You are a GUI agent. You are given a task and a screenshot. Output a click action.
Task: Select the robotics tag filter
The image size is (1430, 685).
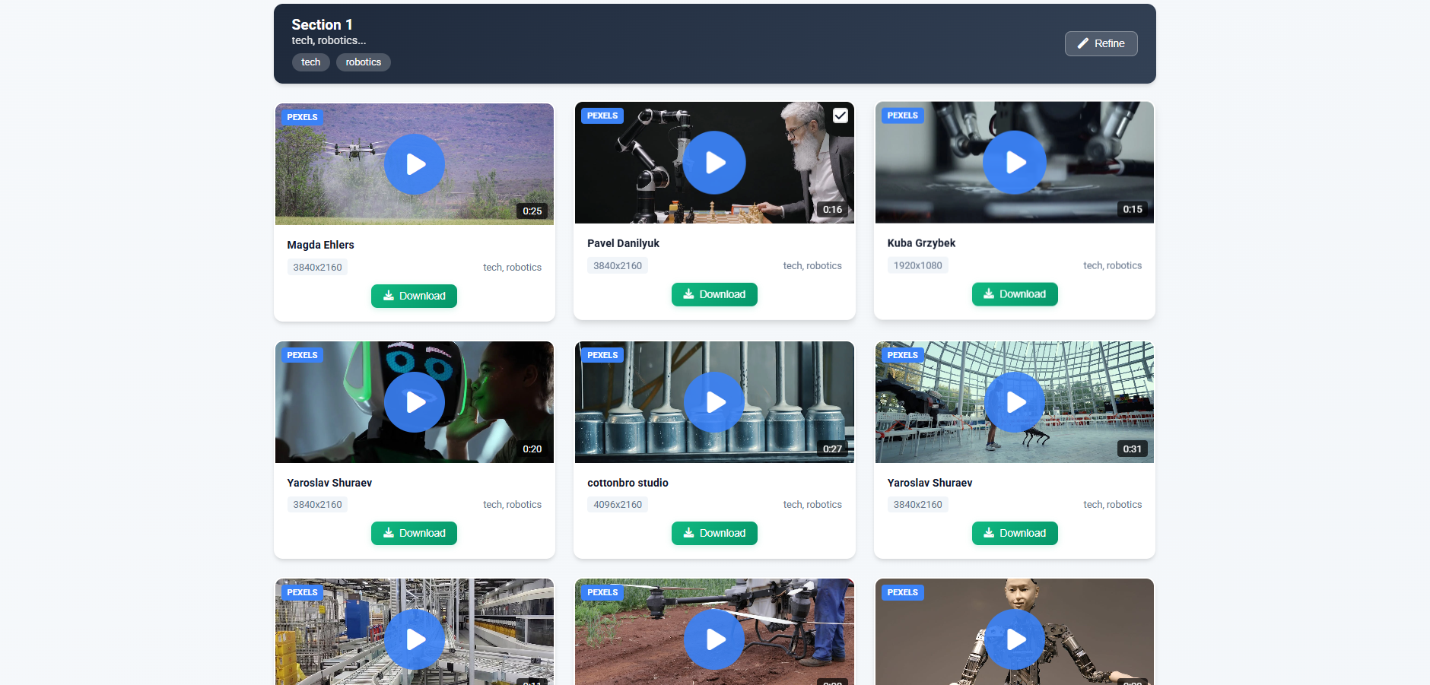[x=363, y=62]
